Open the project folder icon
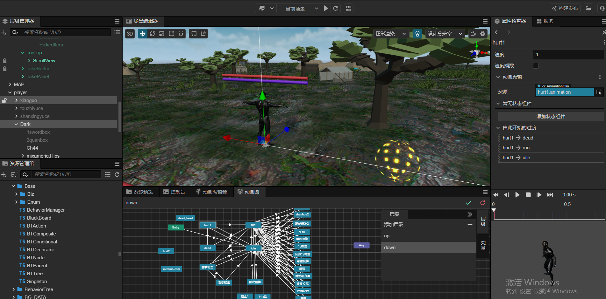 click(588, 8)
